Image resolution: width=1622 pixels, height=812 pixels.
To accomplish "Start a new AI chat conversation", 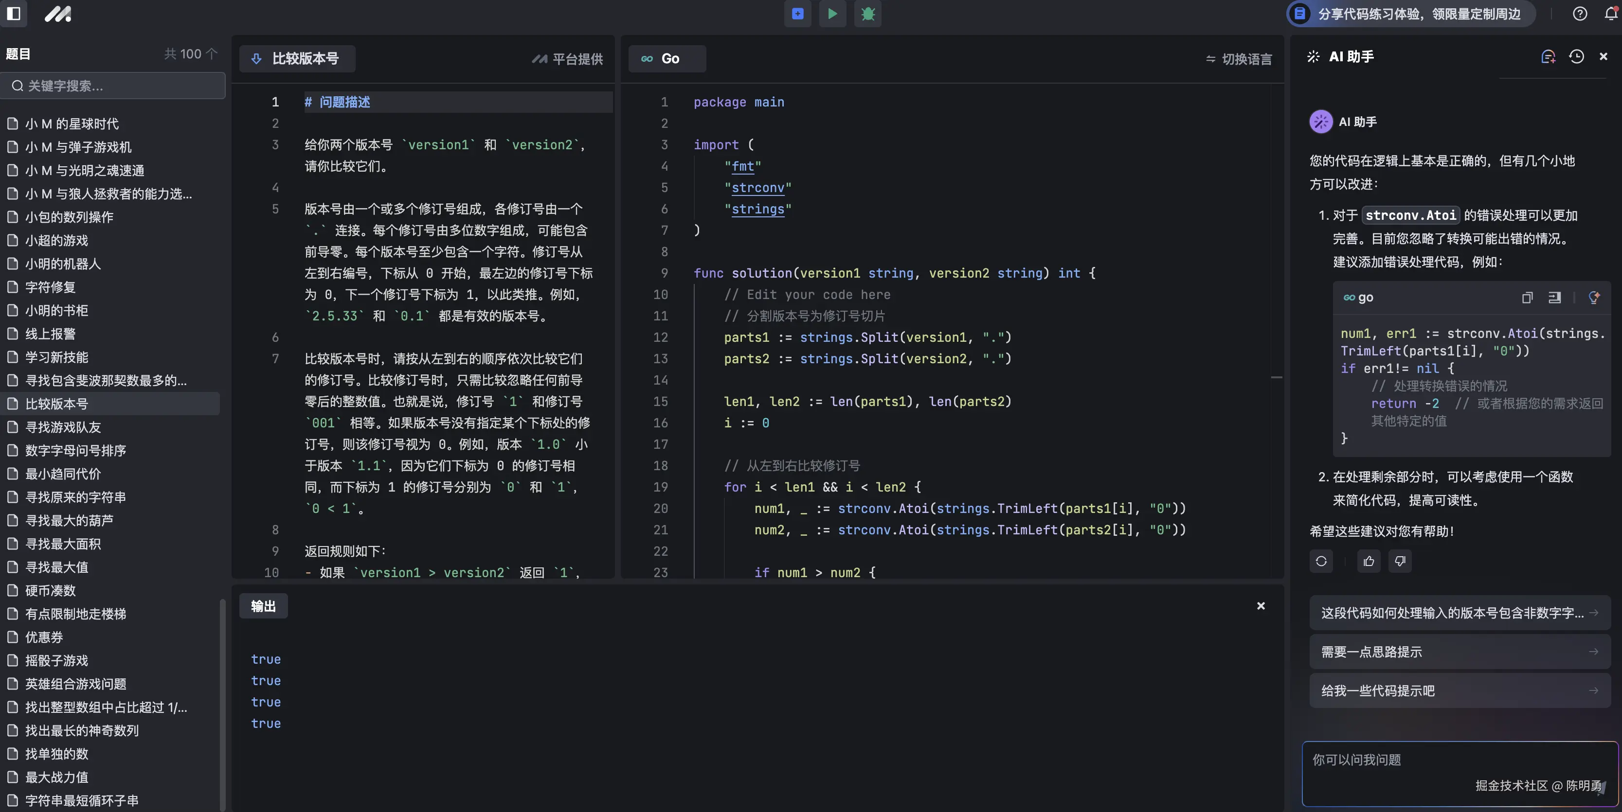I will tap(1548, 57).
